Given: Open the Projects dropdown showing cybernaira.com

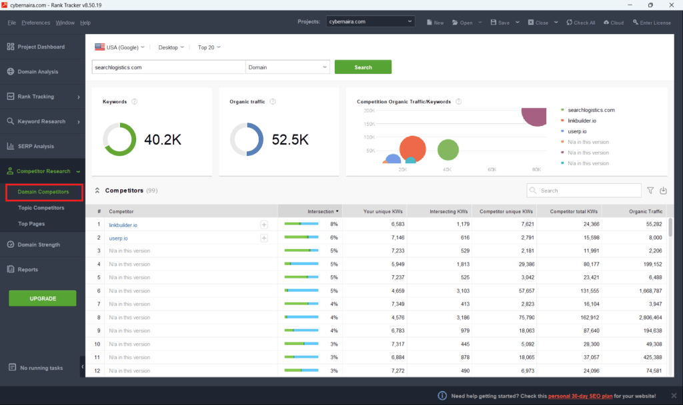Looking at the screenshot, I should (x=370, y=21).
